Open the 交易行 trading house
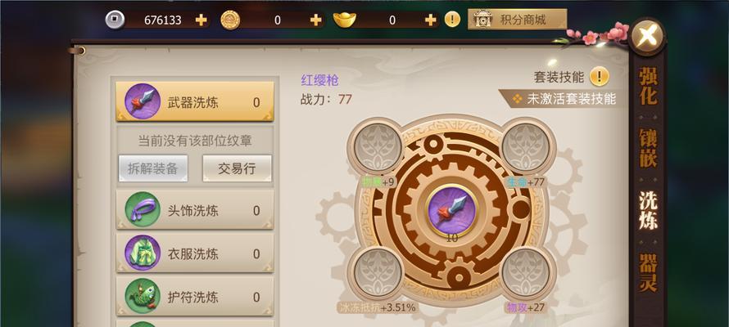Image resolution: width=729 pixels, height=327 pixels. coord(237,168)
